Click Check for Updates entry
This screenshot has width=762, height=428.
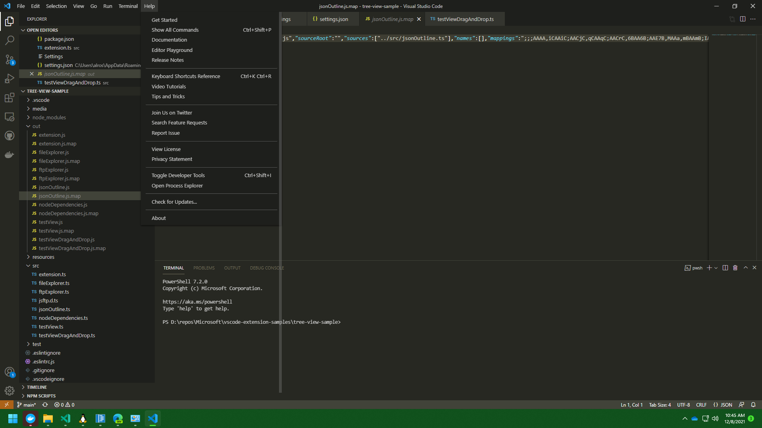click(x=174, y=202)
